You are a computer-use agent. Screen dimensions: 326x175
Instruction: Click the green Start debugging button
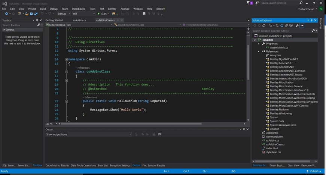pyautogui.click(x=103, y=14)
